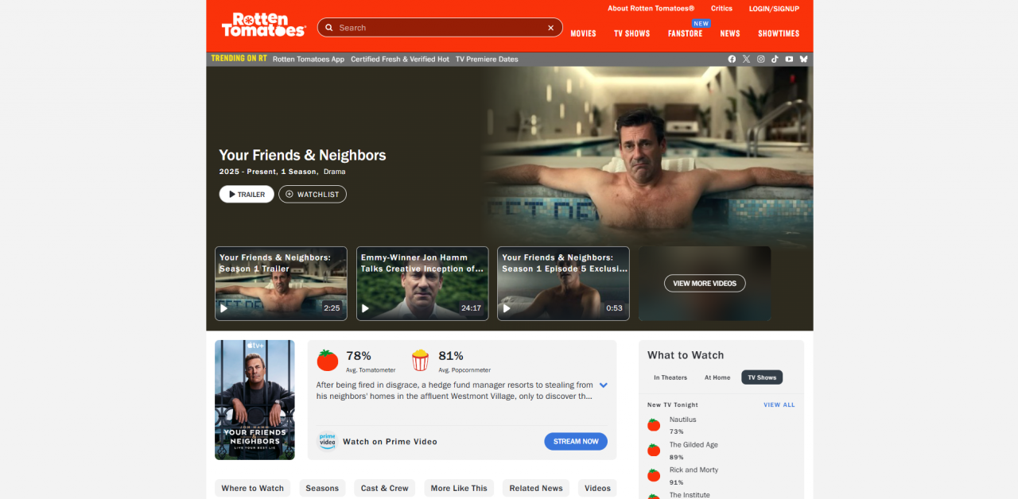
Task: Open the About Rotten Tomatoes link
Action: click(x=651, y=9)
